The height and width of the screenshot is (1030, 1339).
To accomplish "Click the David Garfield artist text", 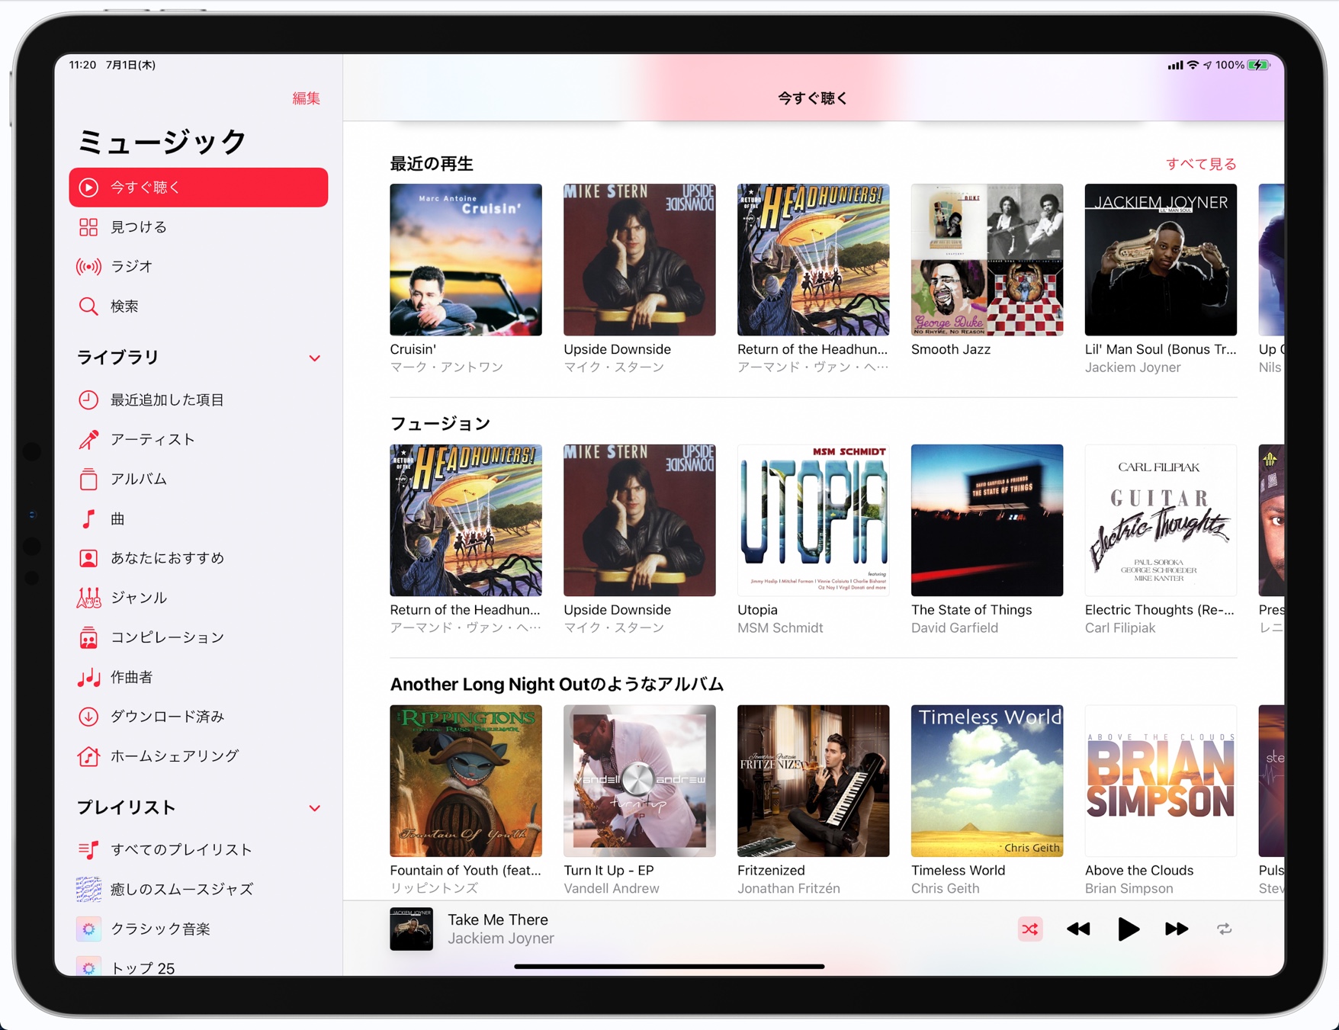I will [x=955, y=628].
